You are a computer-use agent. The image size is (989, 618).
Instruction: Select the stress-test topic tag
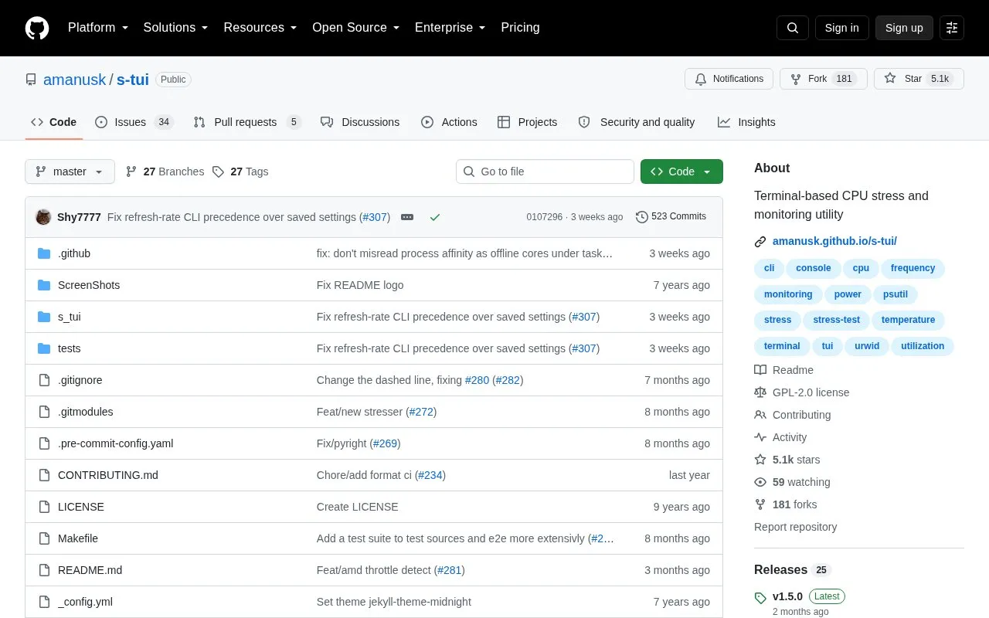[x=836, y=320]
